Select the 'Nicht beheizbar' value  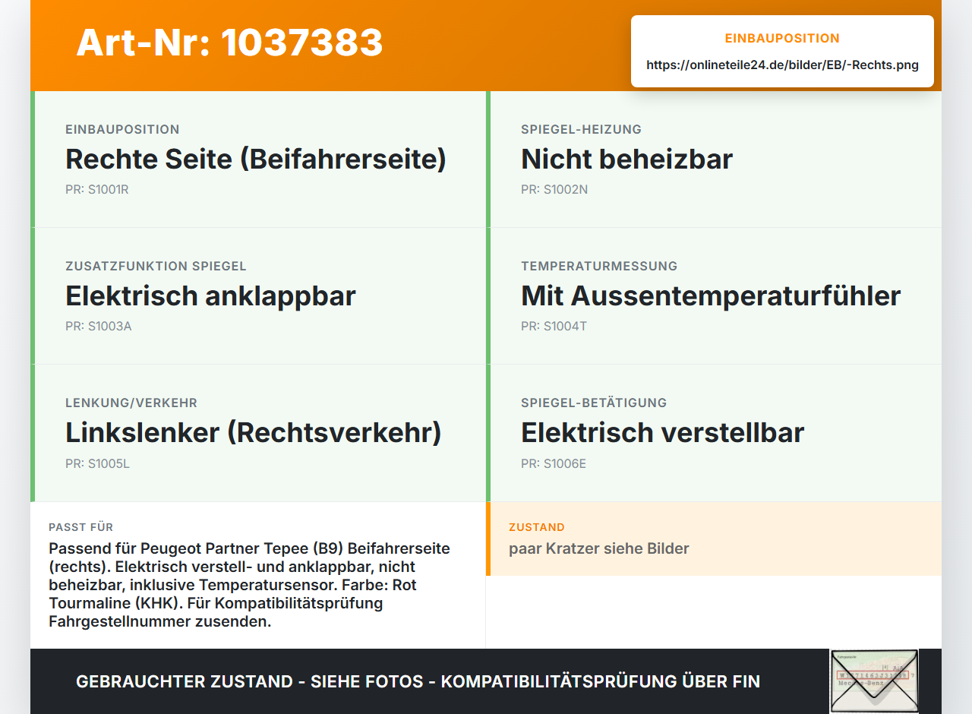click(x=626, y=159)
